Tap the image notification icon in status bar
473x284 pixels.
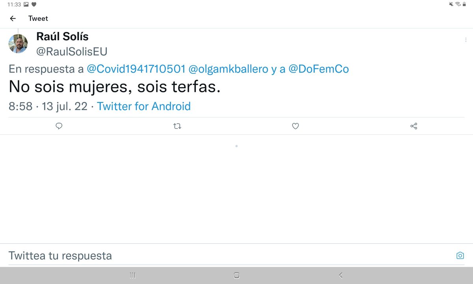click(26, 4)
